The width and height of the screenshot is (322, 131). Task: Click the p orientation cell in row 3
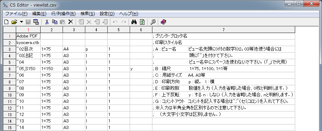pyautogui.click(x=96, y=49)
